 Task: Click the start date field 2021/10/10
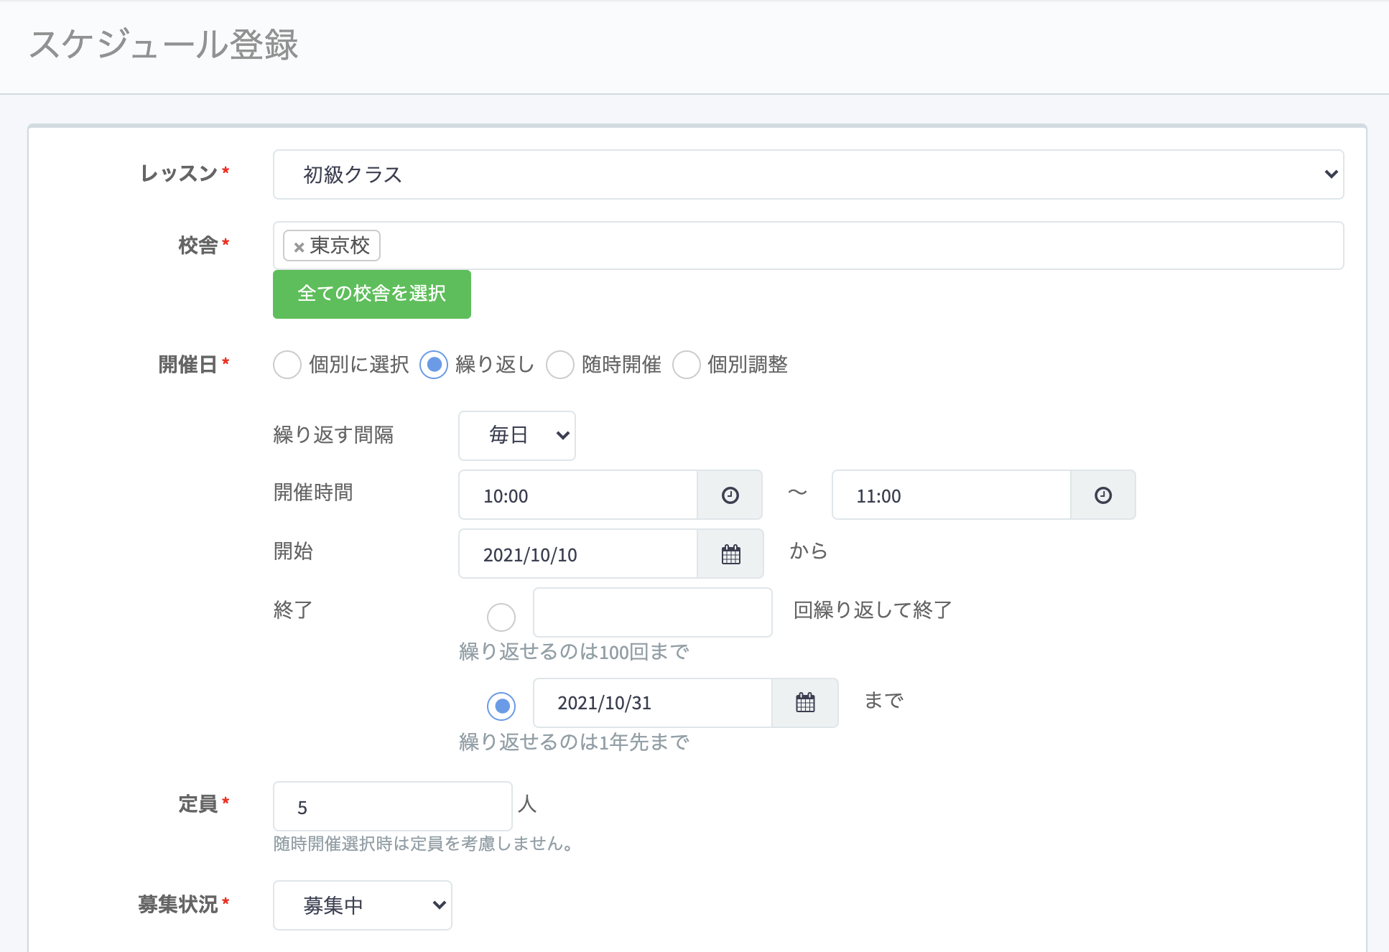coord(578,554)
